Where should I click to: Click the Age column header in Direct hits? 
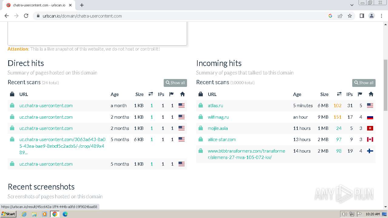point(115,94)
